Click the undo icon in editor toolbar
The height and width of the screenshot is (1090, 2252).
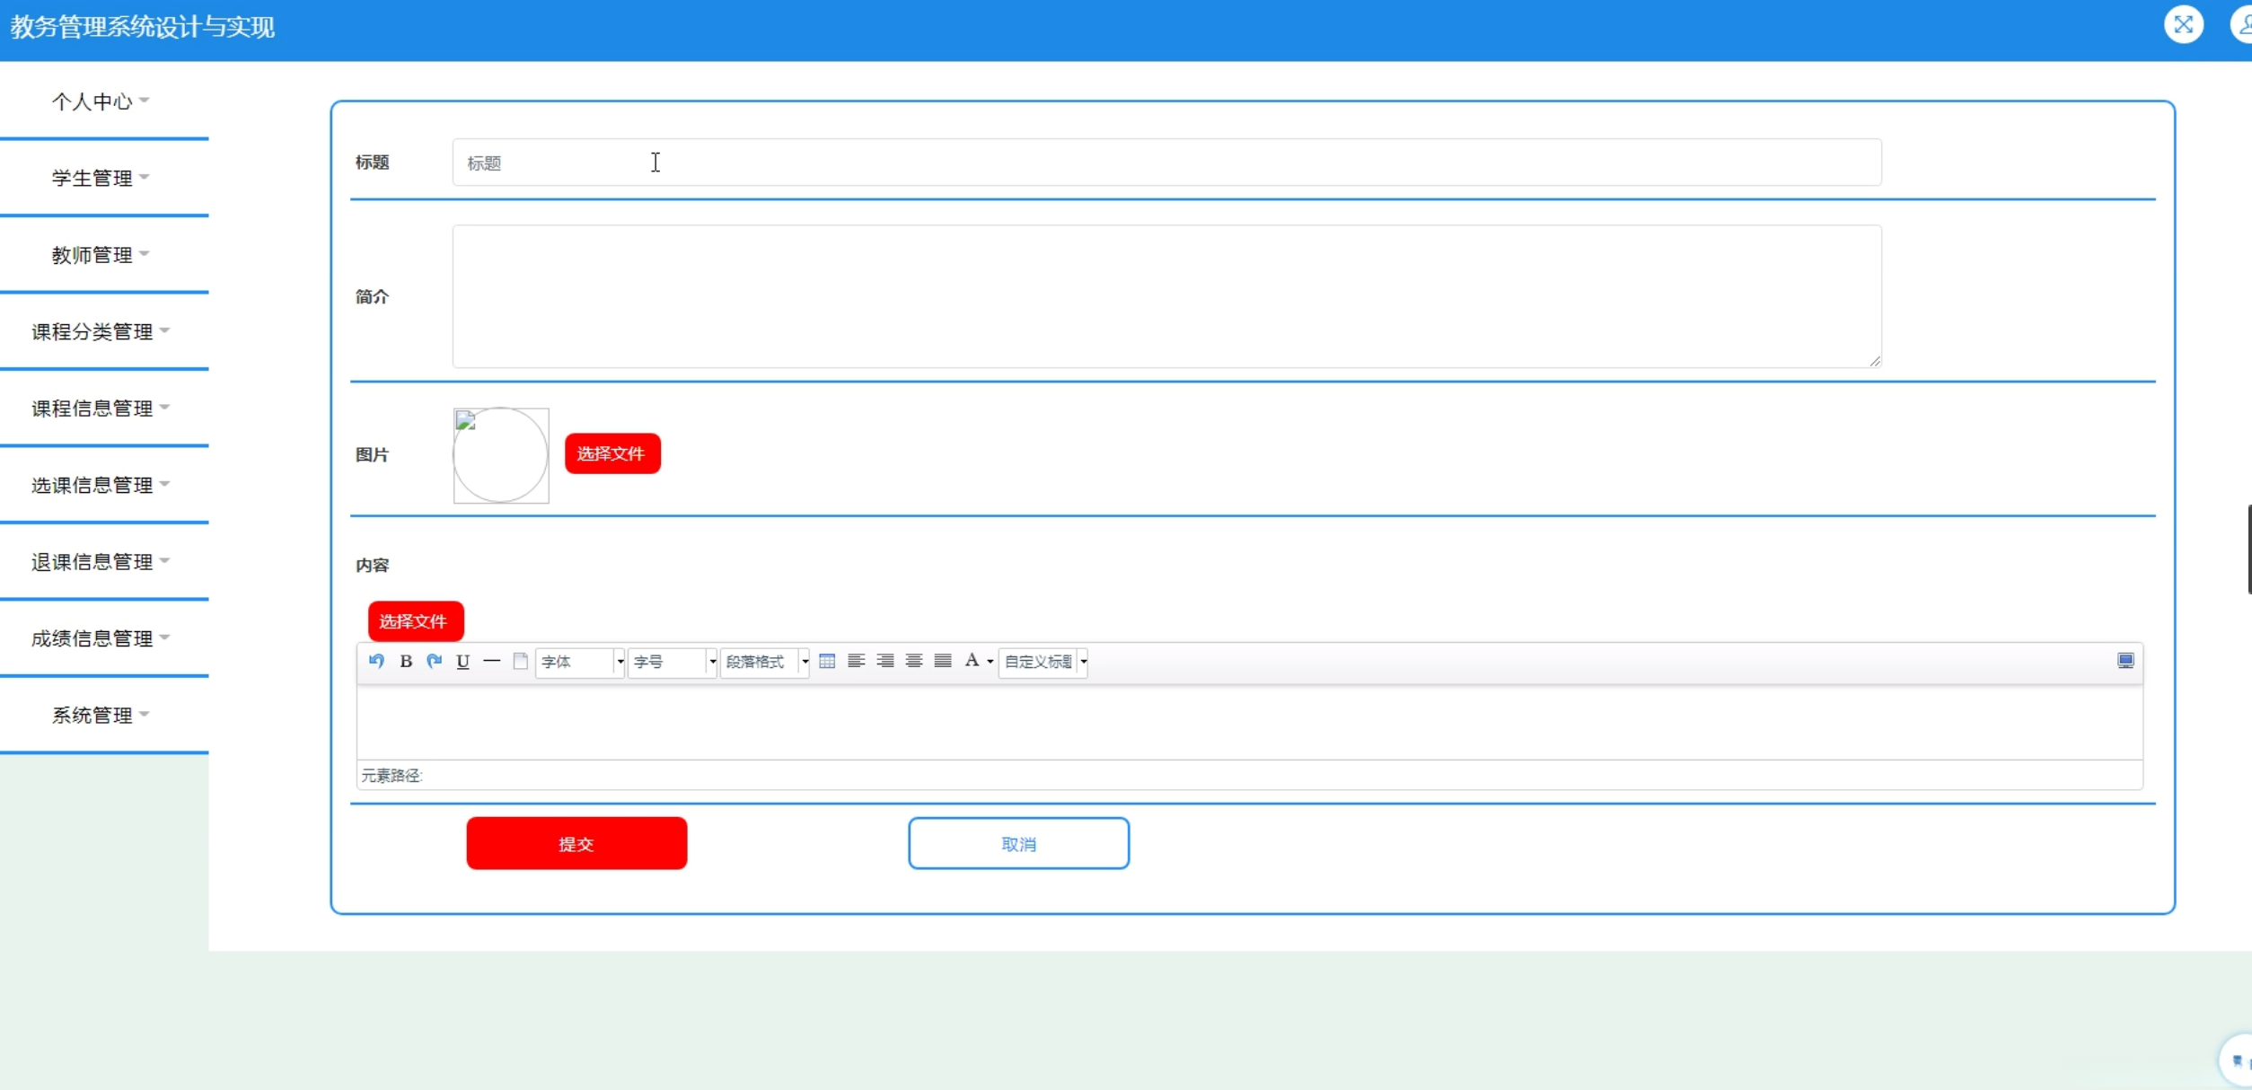click(x=376, y=661)
